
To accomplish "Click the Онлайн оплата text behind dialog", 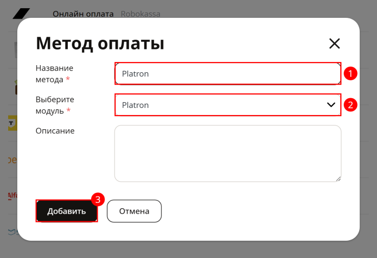I will pyautogui.click(x=83, y=14).
